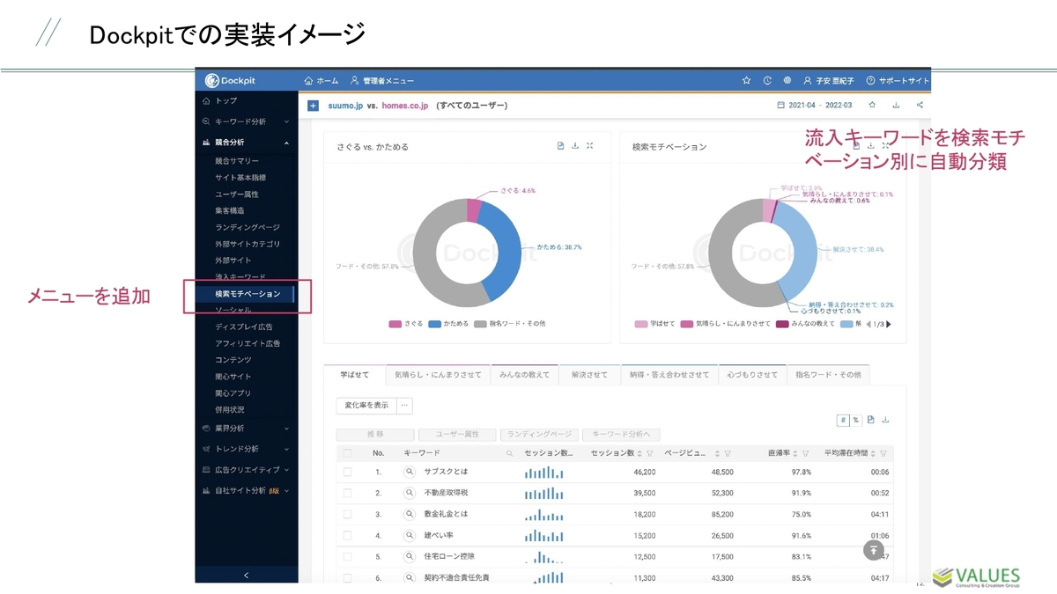Open the history clock icon in top bar
This screenshot has height=594, width=1057.
765,79
